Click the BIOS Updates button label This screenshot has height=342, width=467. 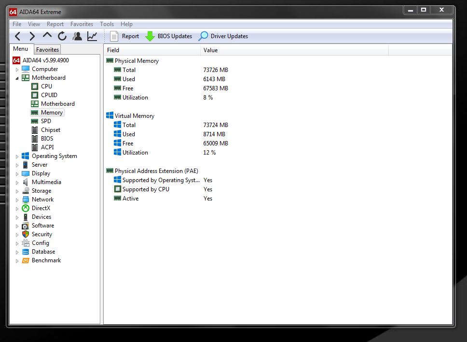[175, 36]
